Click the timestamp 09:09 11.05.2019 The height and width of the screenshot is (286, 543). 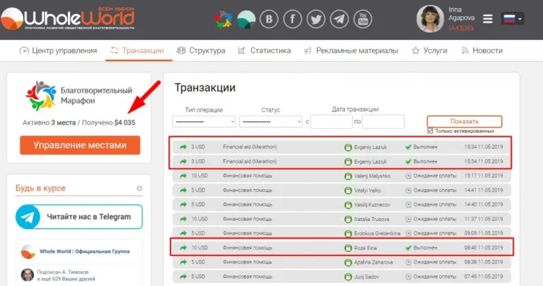483,233
